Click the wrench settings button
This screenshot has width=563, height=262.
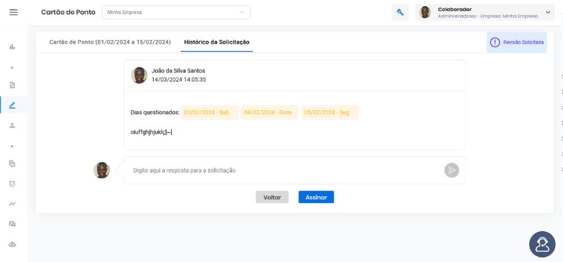[400, 12]
